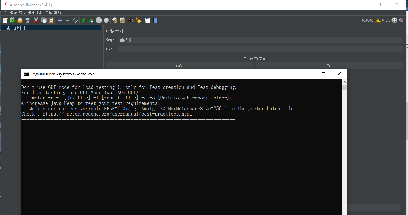This screenshot has width=408, height=215.
Task: Save test plan with floppy disk icon
Action: click(27, 20)
